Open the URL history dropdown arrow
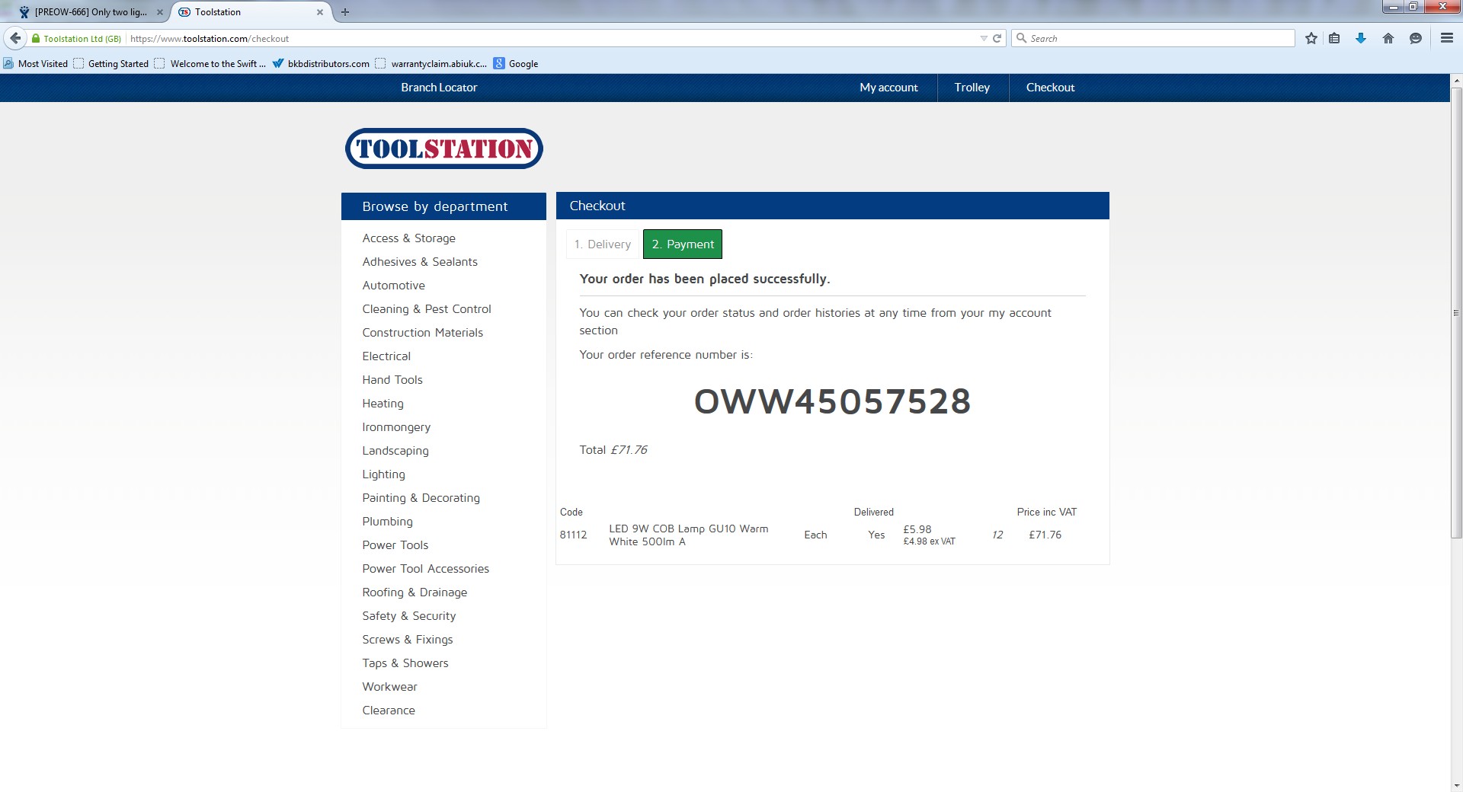 click(x=984, y=38)
